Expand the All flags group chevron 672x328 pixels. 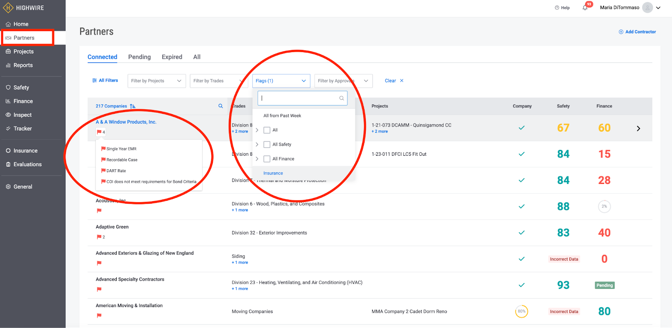pos(257,130)
